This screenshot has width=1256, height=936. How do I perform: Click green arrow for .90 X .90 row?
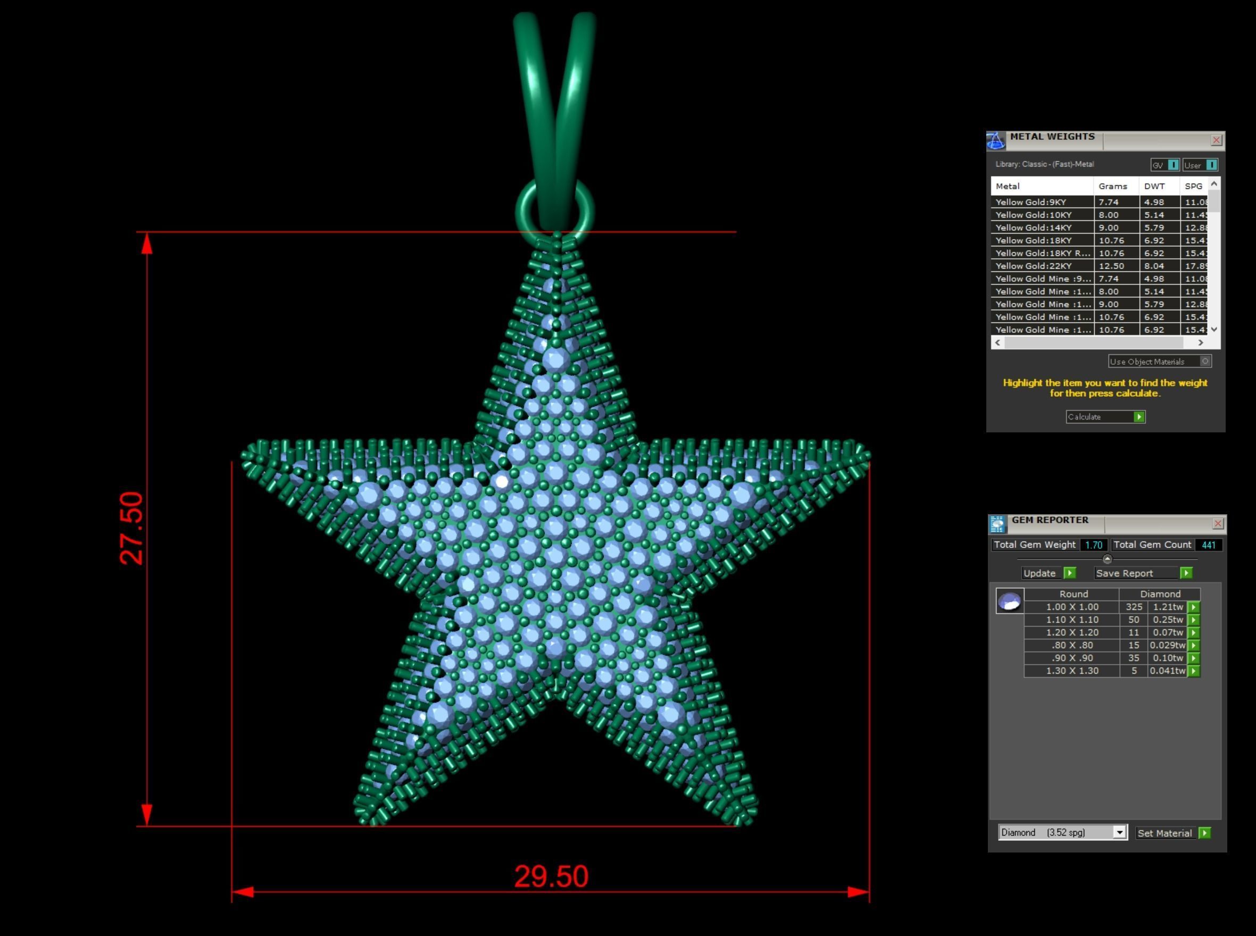1194,658
